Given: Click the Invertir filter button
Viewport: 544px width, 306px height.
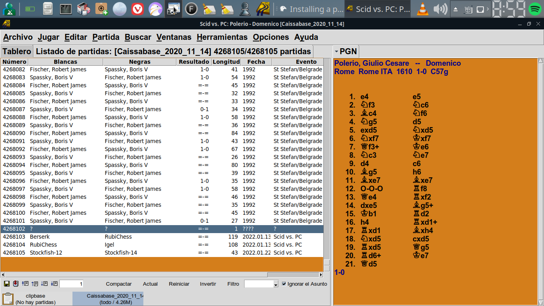Looking at the screenshot, I should click(208, 284).
